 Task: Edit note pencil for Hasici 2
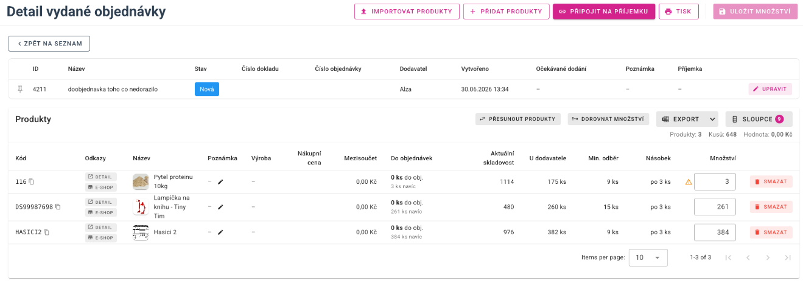tap(220, 232)
